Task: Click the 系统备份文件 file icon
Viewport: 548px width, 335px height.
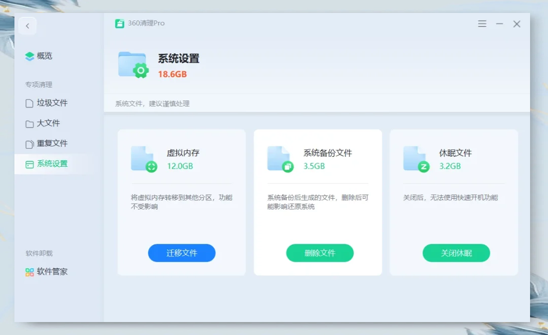Action: coord(280,159)
